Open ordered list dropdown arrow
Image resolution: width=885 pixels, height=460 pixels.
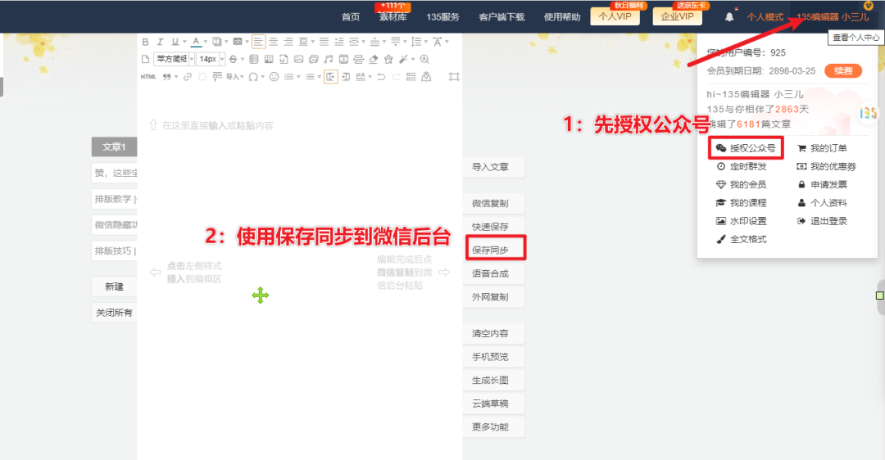[298, 77]
